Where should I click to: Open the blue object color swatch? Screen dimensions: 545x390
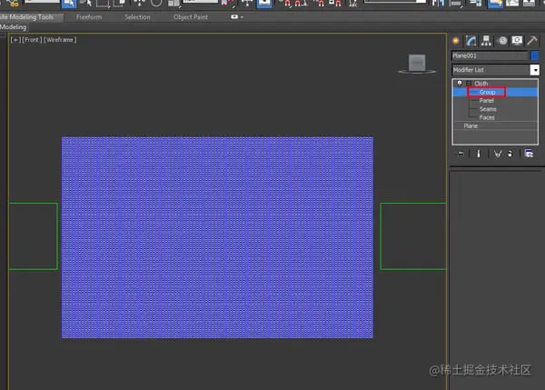(x=535, y=55)
